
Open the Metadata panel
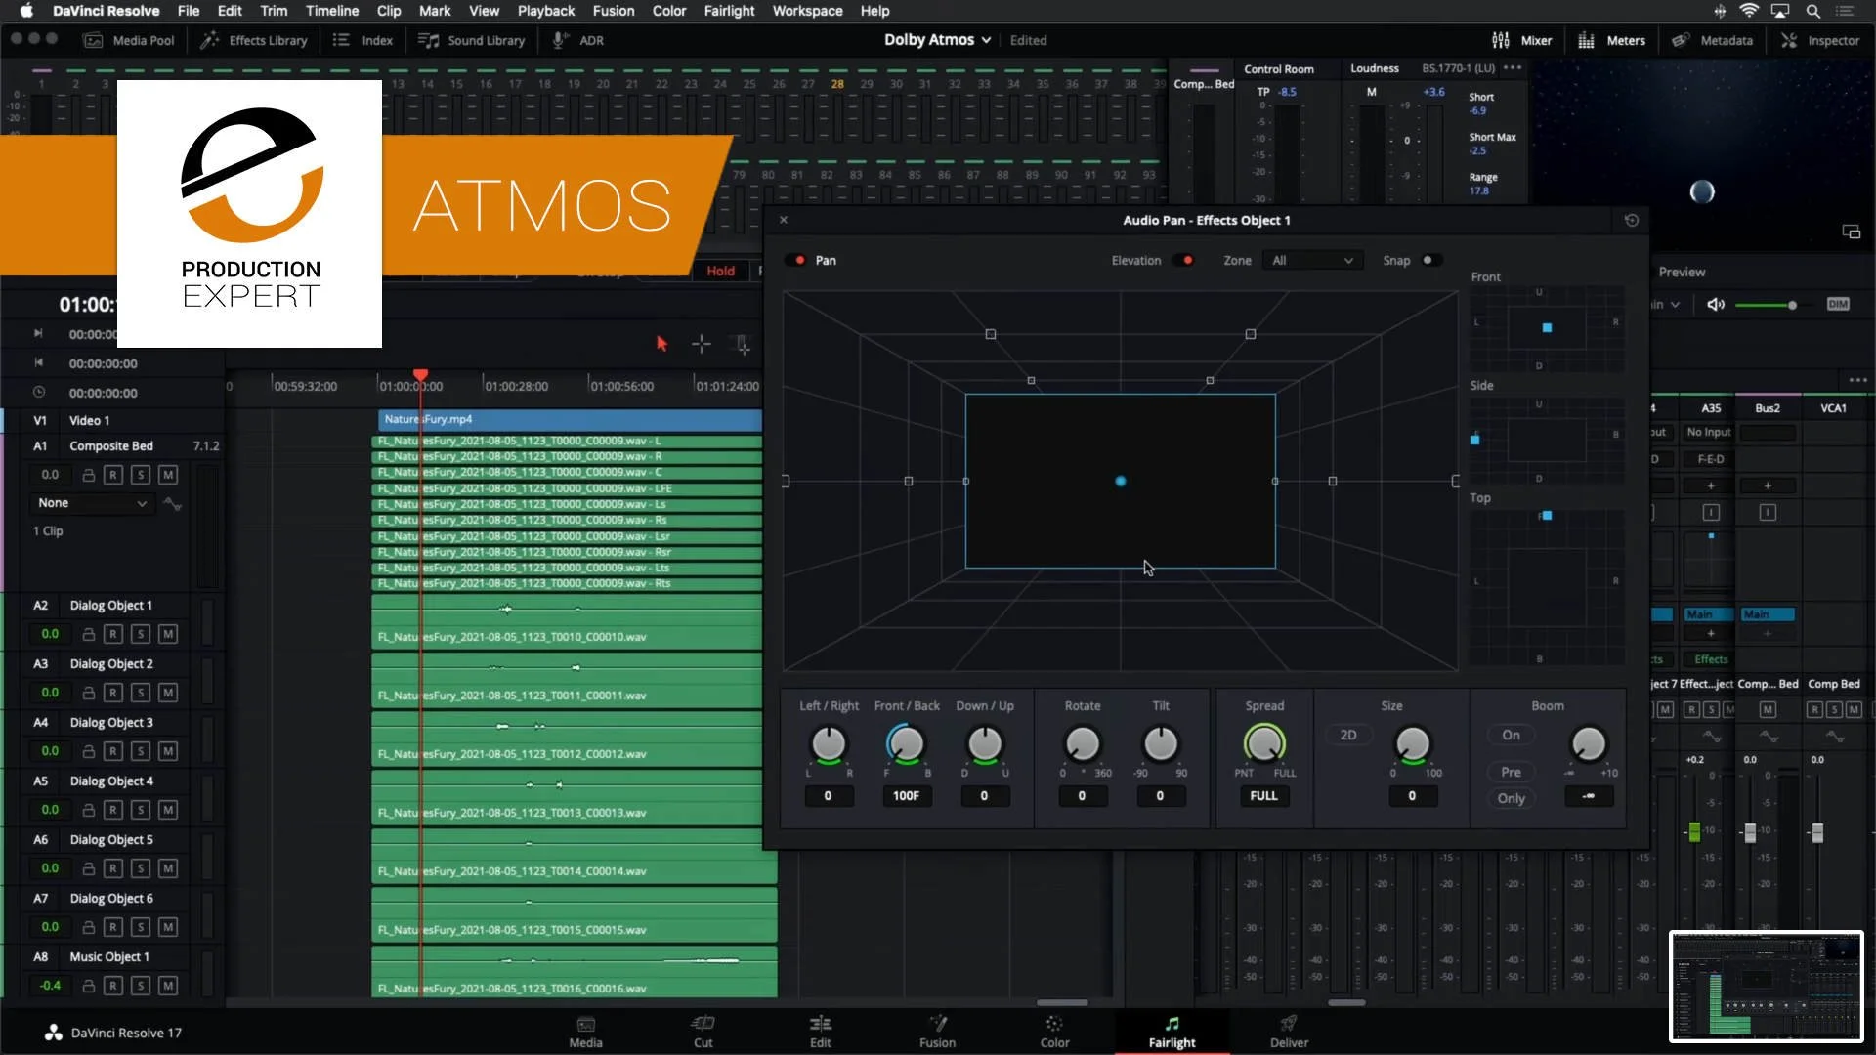(x=1713, y=40)
